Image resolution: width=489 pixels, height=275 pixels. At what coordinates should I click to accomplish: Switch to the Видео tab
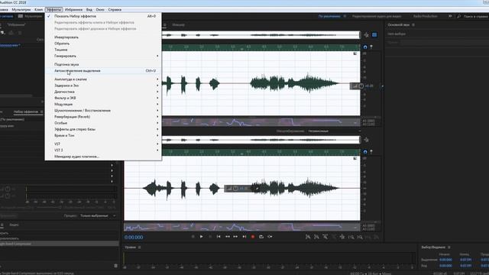coord(14,225)
